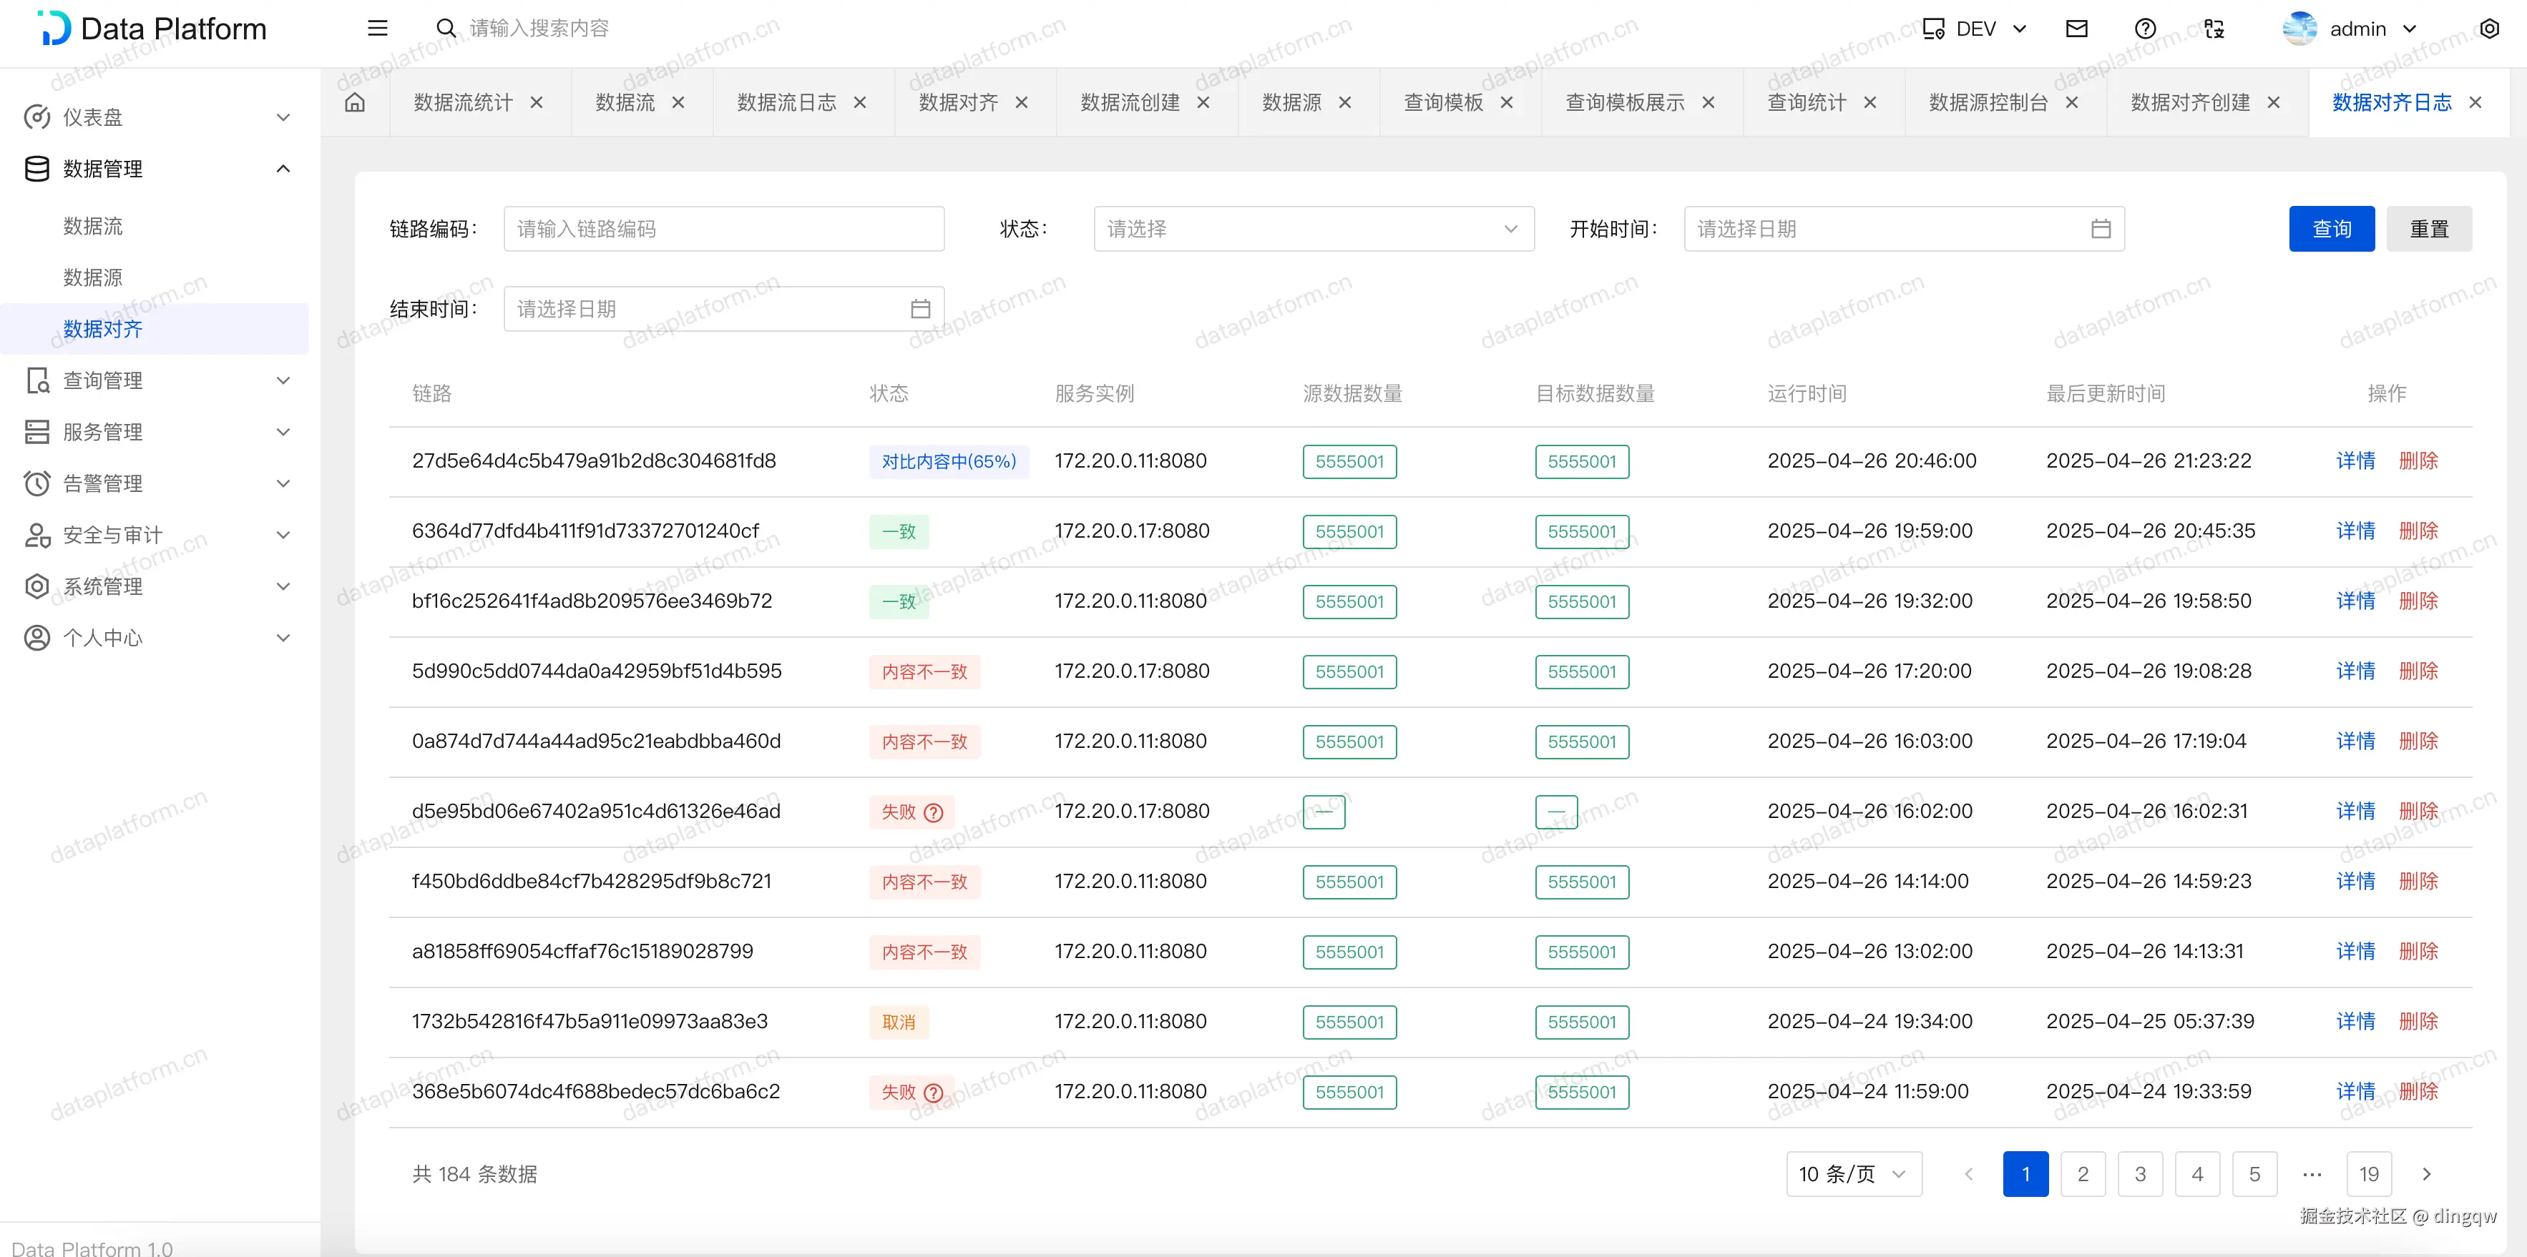This screenshot has height=1257, width=2527.
Task: Click the search magnifier icon
Action: 445,29
